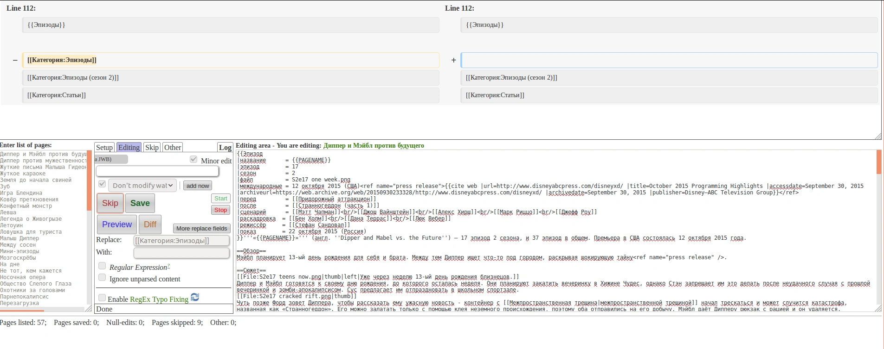Switch to the Setup tab
The height and width of the screenshot is (349, 884).
(104, 147)
